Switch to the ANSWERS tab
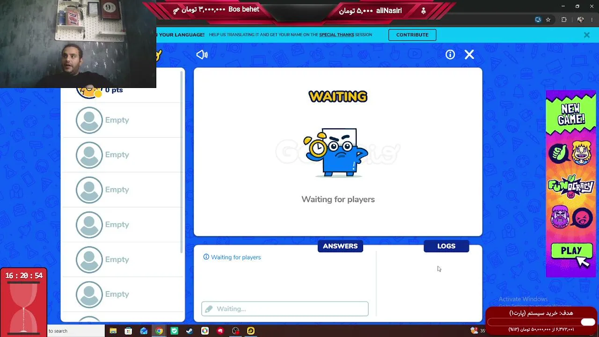Screen dimensions: 599x337 340,246
